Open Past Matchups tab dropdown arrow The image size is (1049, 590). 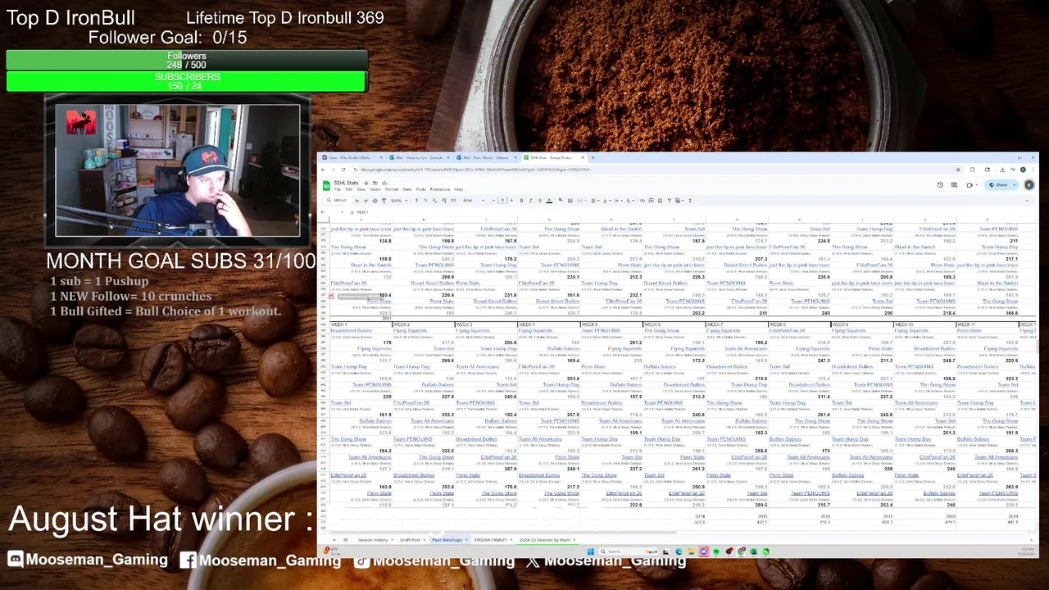point(466,540)
